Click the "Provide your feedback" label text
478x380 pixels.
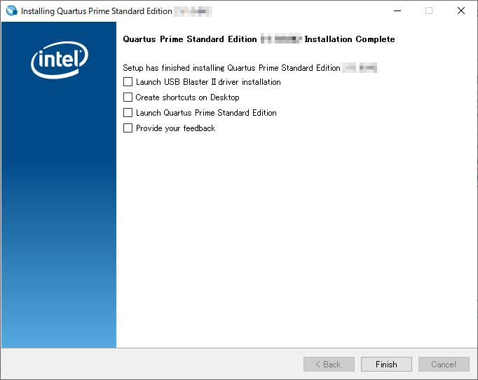coord(175,128)
